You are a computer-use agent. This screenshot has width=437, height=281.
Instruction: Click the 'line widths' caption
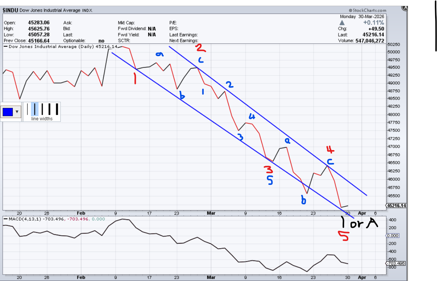tap(42, 119)
